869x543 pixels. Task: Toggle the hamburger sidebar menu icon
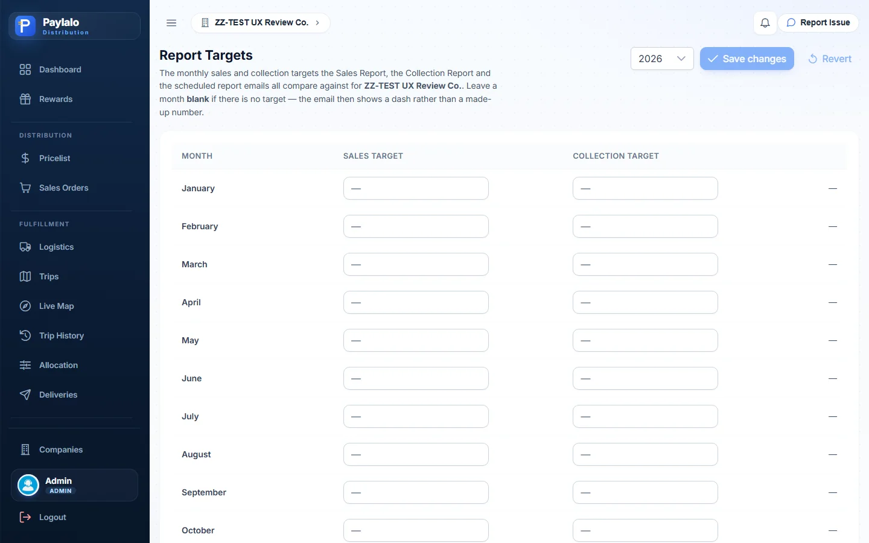pyautogui.click(x=171, y=23)
